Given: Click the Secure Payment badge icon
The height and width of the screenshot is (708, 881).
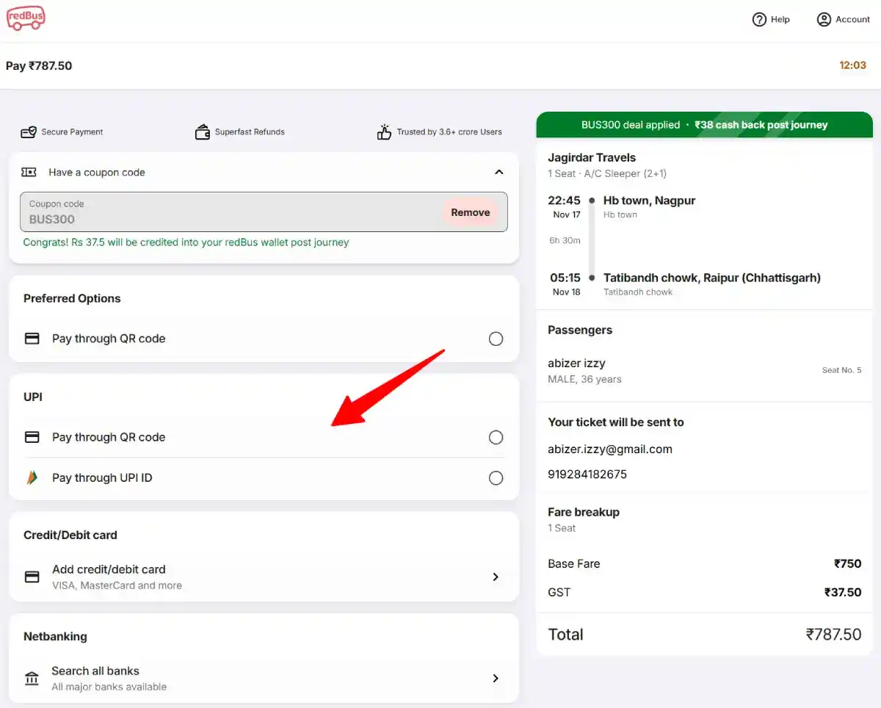Looking at the screenshot, I should click(x=28, y=131).
